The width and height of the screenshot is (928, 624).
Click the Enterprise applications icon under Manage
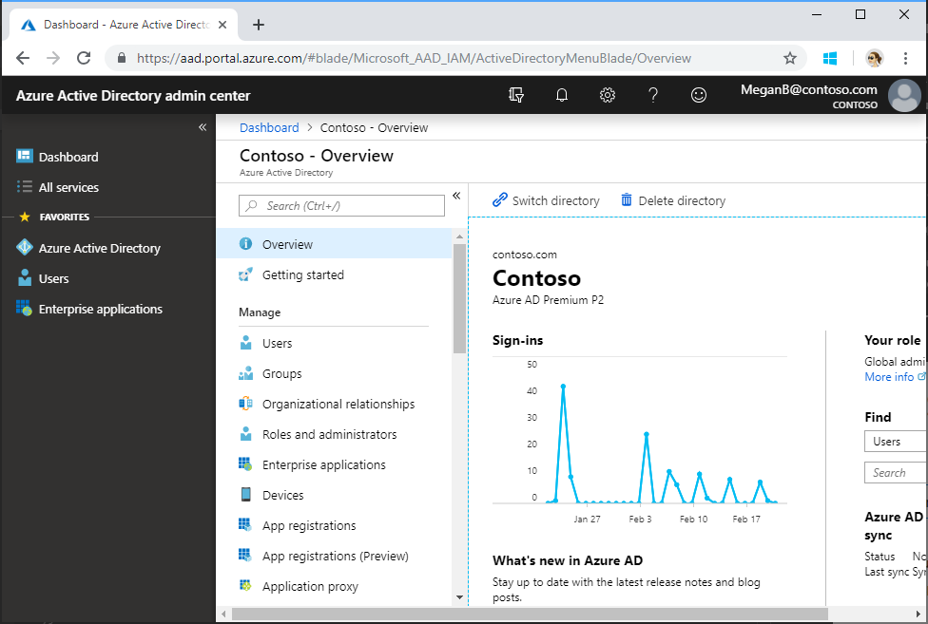(245, 463)
